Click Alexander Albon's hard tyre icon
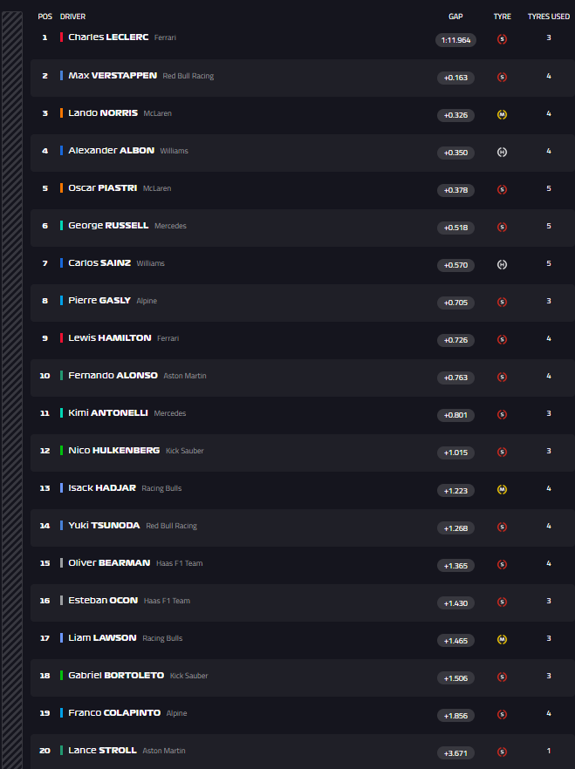 point(502,152)
